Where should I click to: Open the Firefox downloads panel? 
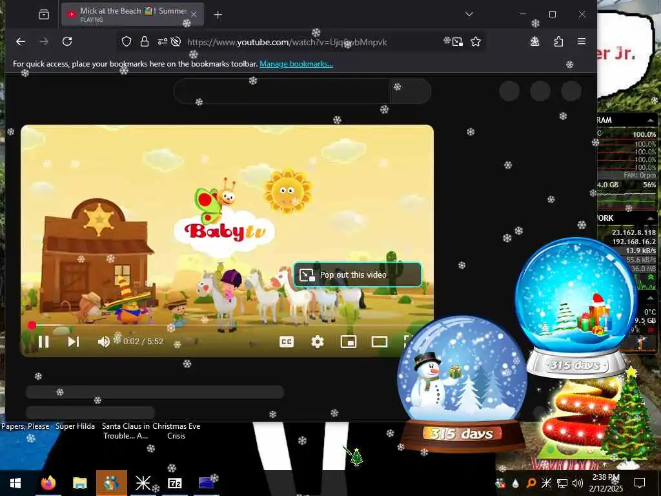(534, 41)
